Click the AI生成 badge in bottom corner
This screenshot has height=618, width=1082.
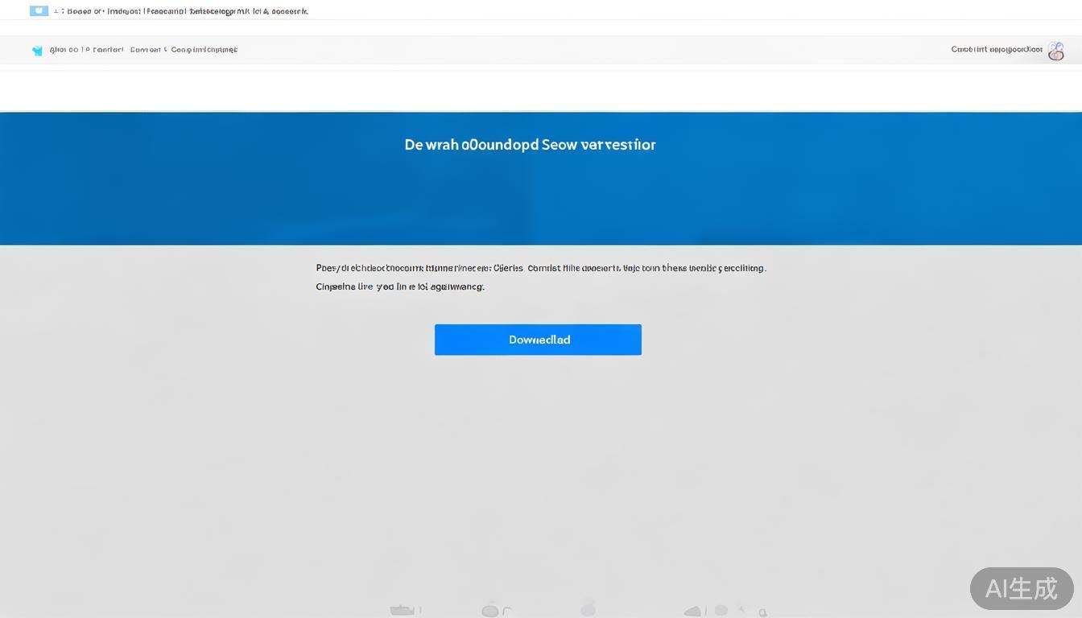[1021, 588]
